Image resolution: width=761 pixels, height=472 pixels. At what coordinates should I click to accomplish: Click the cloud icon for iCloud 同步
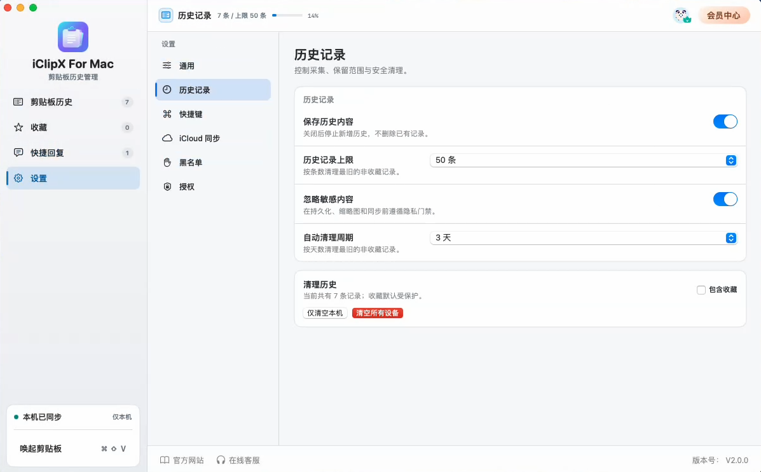167,139
